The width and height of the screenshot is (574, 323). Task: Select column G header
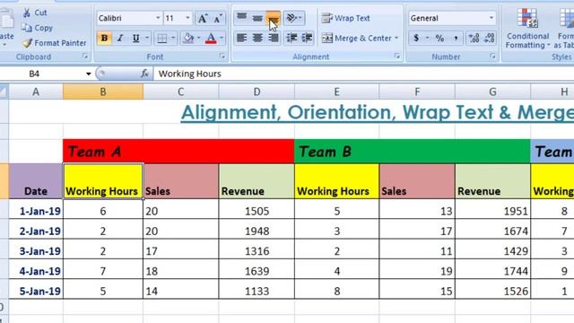pos(492,92)
